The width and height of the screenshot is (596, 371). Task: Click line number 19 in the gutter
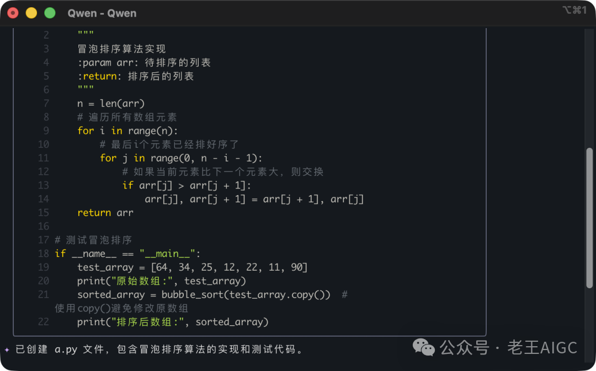tap(44, 267)
